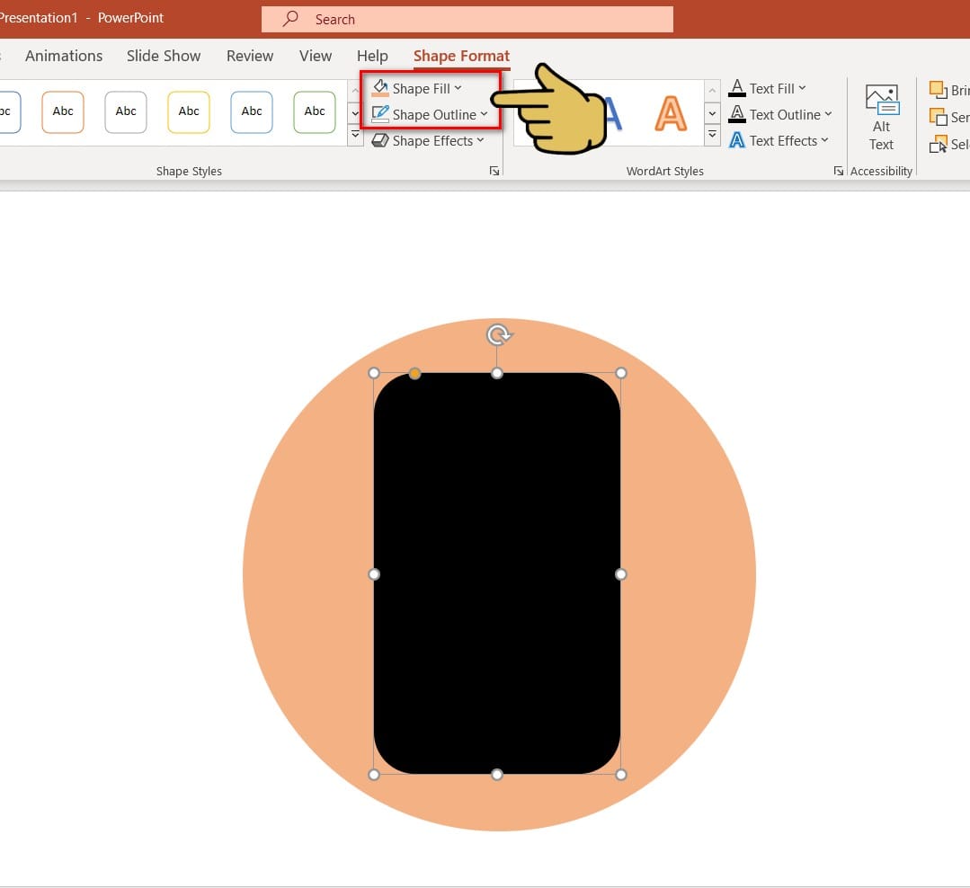
Task: Click the Shape Effects icon
Action: click(380, 140)
